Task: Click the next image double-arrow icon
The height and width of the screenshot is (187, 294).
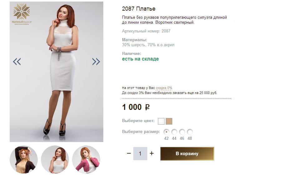Action: point(96,62)
